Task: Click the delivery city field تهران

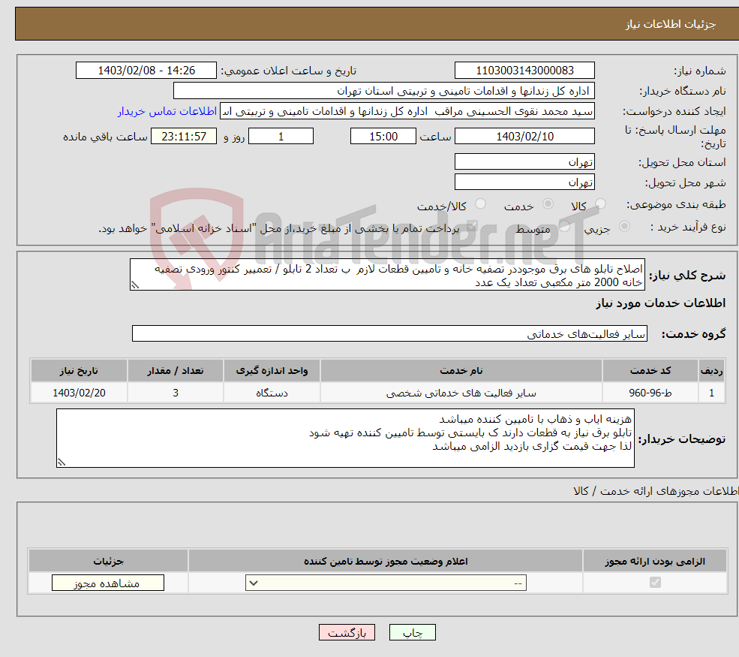Action: 524,182
